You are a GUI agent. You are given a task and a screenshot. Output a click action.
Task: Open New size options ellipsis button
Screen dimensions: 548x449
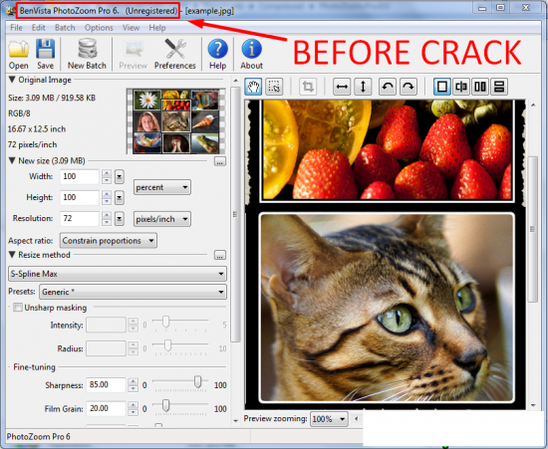click(220, 161)
